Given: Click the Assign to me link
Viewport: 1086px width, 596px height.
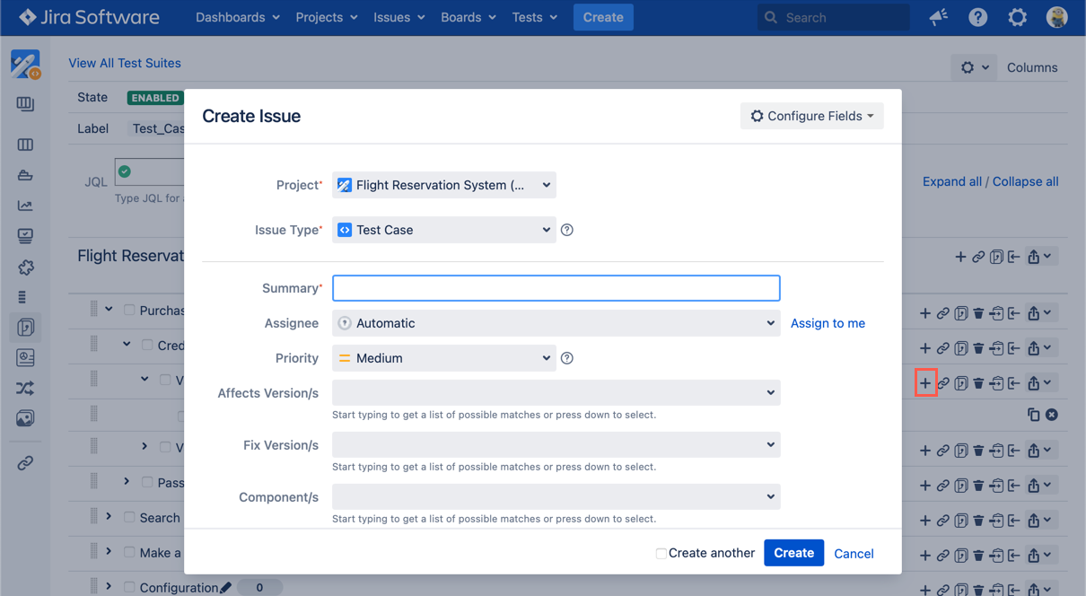Looking at the screenshot, I should pyautogui.click(x=828, y=323).
